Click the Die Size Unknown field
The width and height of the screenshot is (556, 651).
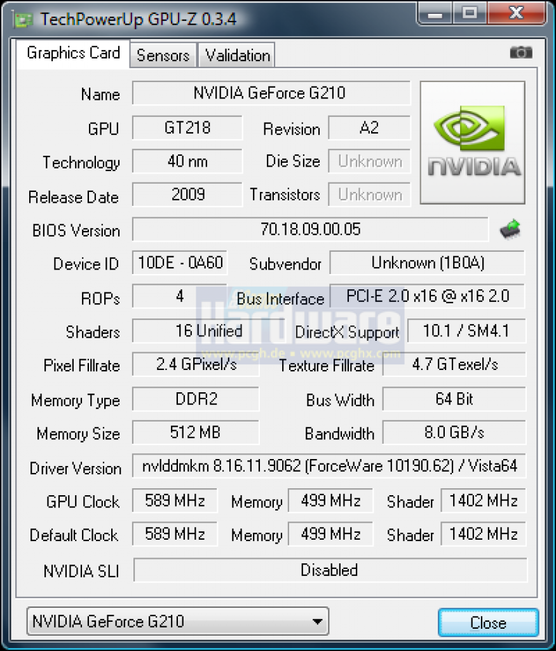coord(369,161)
